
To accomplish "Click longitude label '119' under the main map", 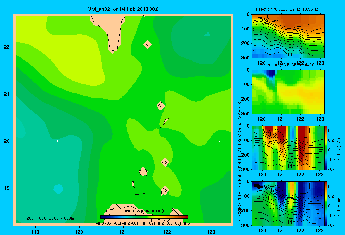I will (x=35, y=232).
